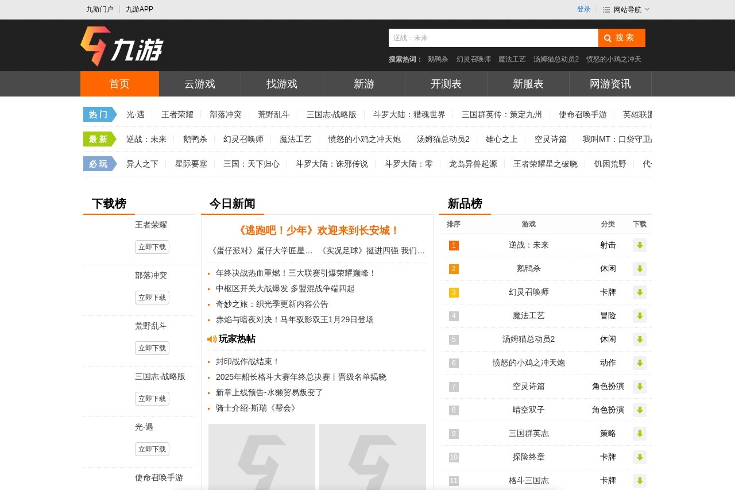Open headline 《逃跑吧！少年》欢迎来到长安城！
This screenshot has height=490, width=735.
coord(317,230)
